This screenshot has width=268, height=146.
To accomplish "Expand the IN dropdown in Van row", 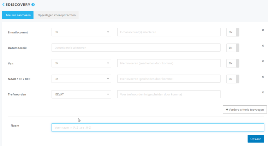I will (81, 63).
